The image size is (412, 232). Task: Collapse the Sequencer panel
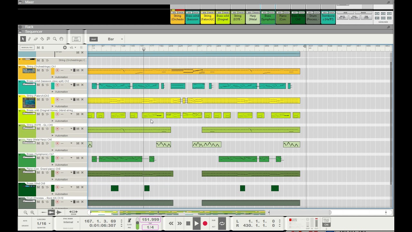point(20,32)
